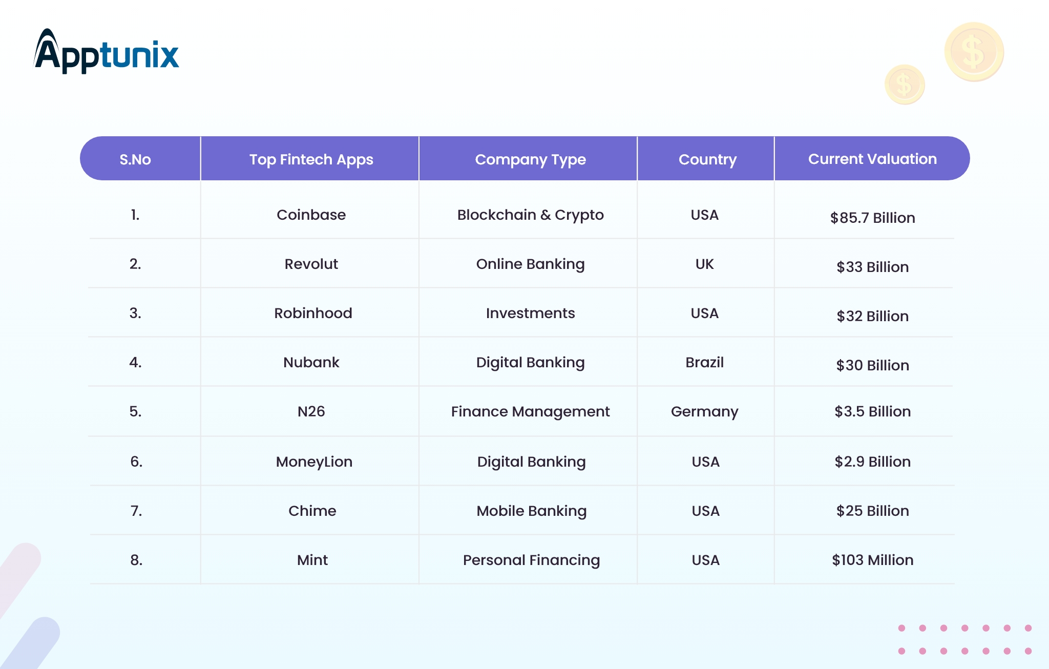Select the Finance Management cell
This screenshot has height=669, width=1049.
coord(530,411)
